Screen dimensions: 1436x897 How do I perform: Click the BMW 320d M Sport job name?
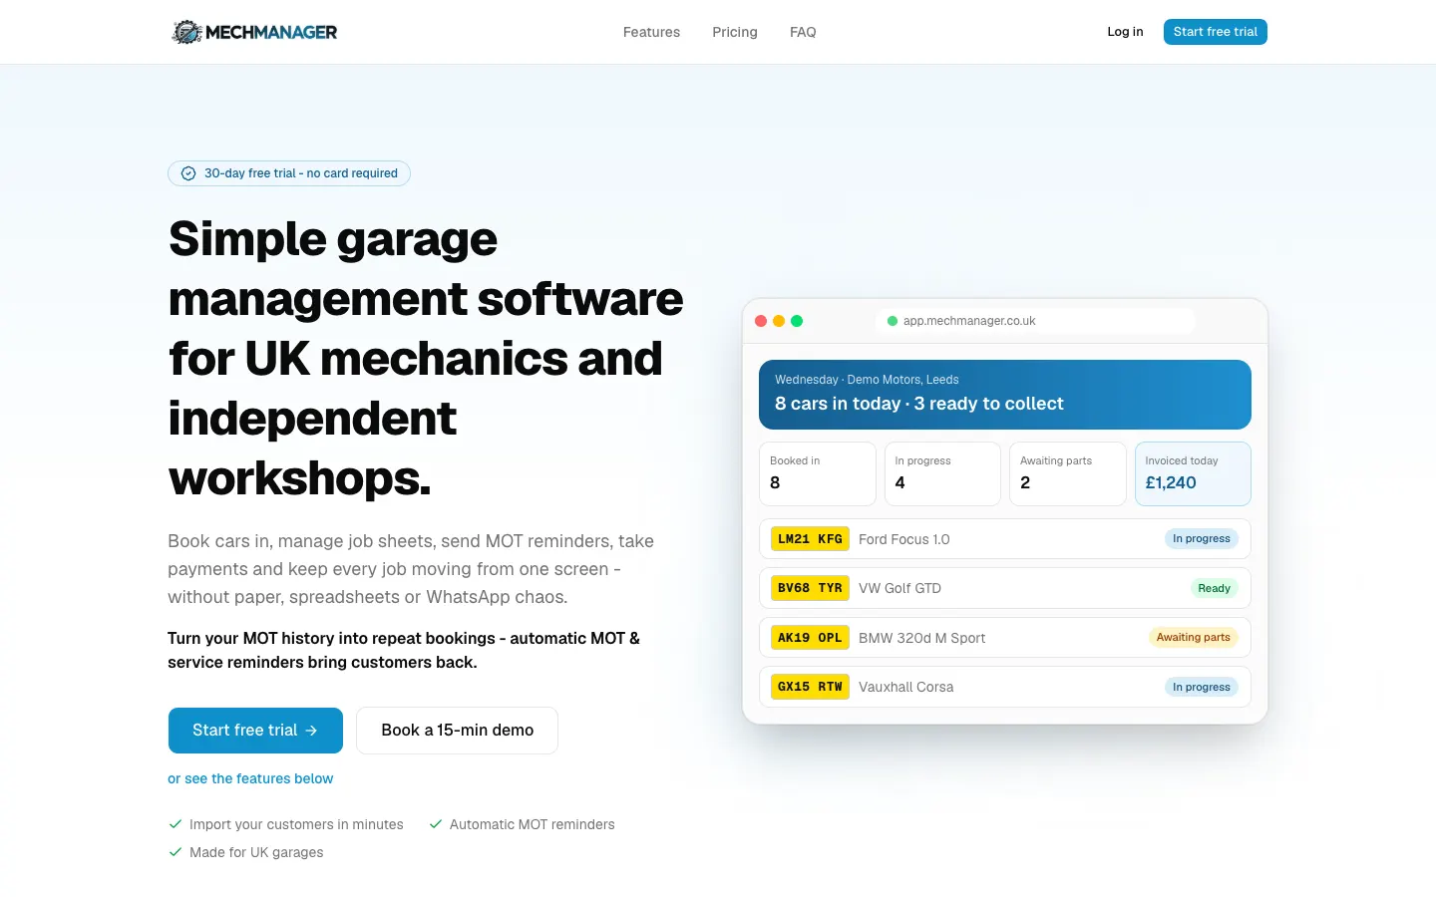click(x=921, y=638)
